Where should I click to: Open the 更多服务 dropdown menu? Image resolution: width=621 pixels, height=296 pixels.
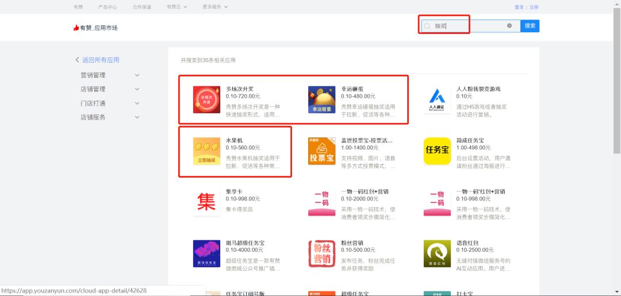coord(215,7)
